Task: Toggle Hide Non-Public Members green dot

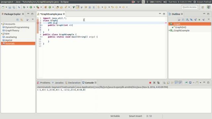Action: tap(199, 20)
